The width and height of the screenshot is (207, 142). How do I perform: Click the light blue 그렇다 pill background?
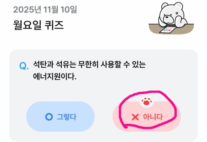60,117
